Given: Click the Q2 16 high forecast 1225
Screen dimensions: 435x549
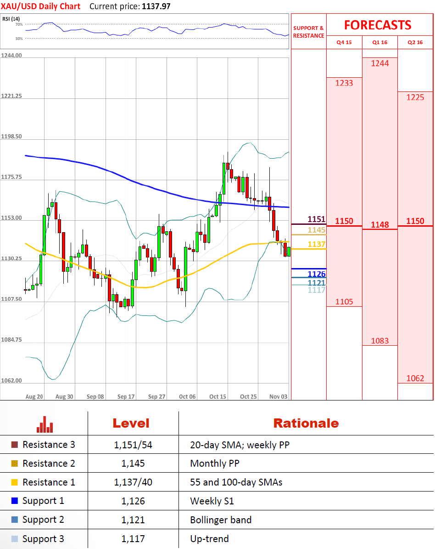Looking at the screenshot, I should [x=415, y=97].
